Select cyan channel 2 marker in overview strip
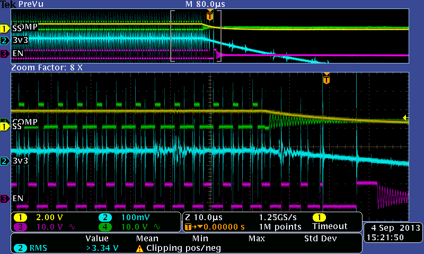Image resolution: width=424 pixels, height=254 pixels. pyautogui.click(x=5, y=41)
